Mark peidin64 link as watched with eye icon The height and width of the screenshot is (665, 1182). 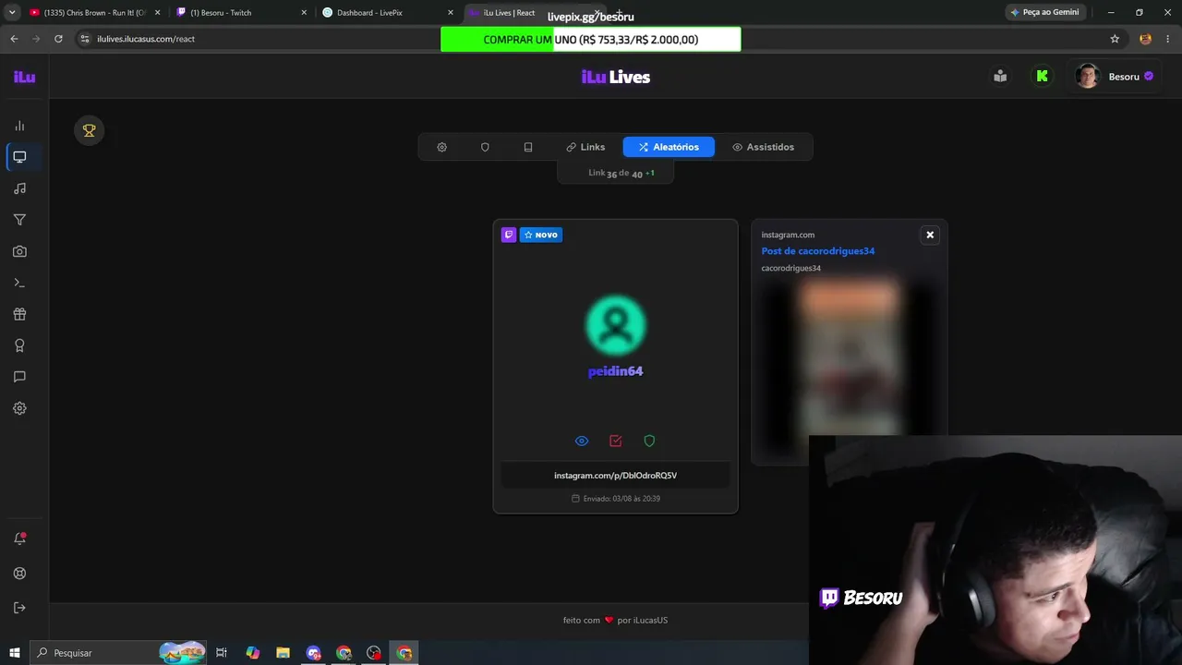point(582,441)
